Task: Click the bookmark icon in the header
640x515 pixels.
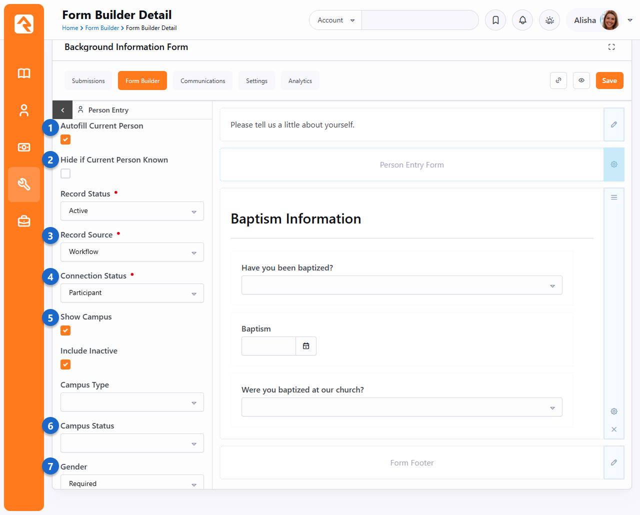Action: [495, 20]
